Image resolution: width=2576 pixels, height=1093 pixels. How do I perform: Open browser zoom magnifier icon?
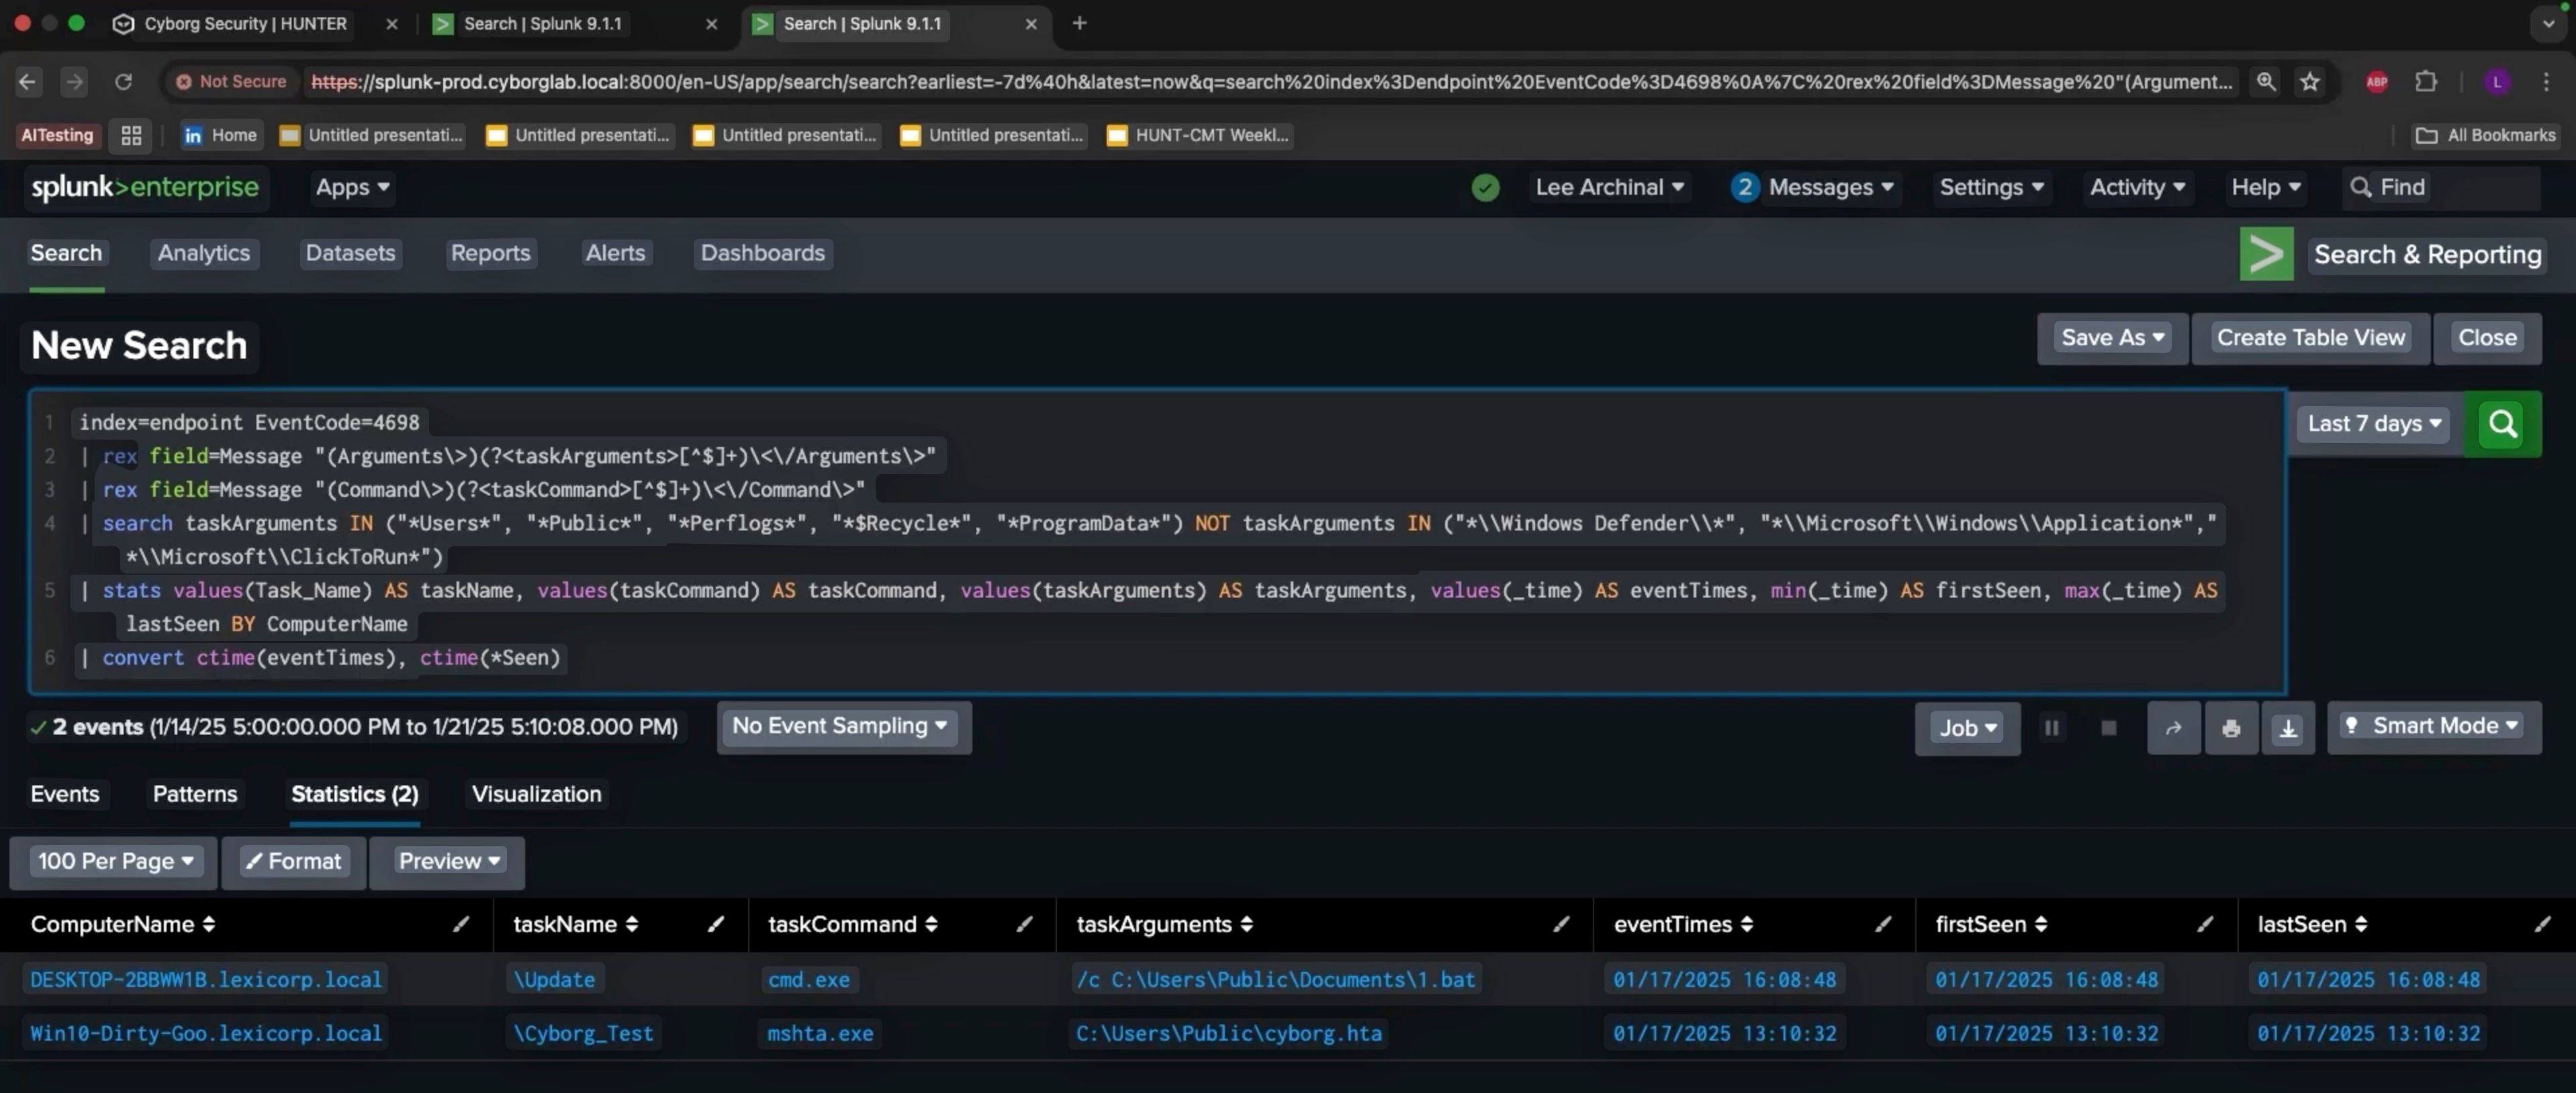click(x=2266, y=82)
